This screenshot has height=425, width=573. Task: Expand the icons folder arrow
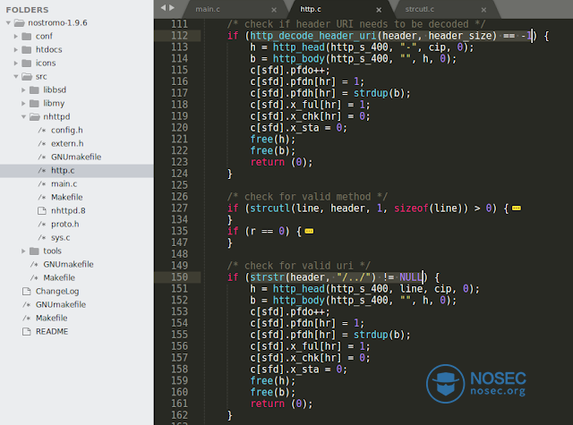pyautogui.click(x=16, y=64)
